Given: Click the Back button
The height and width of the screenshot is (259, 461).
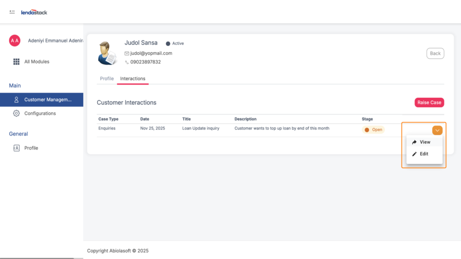Looking at the screenshot, I should (435, 53).
